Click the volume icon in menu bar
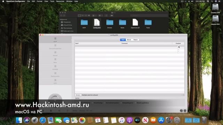 point(192,1)
